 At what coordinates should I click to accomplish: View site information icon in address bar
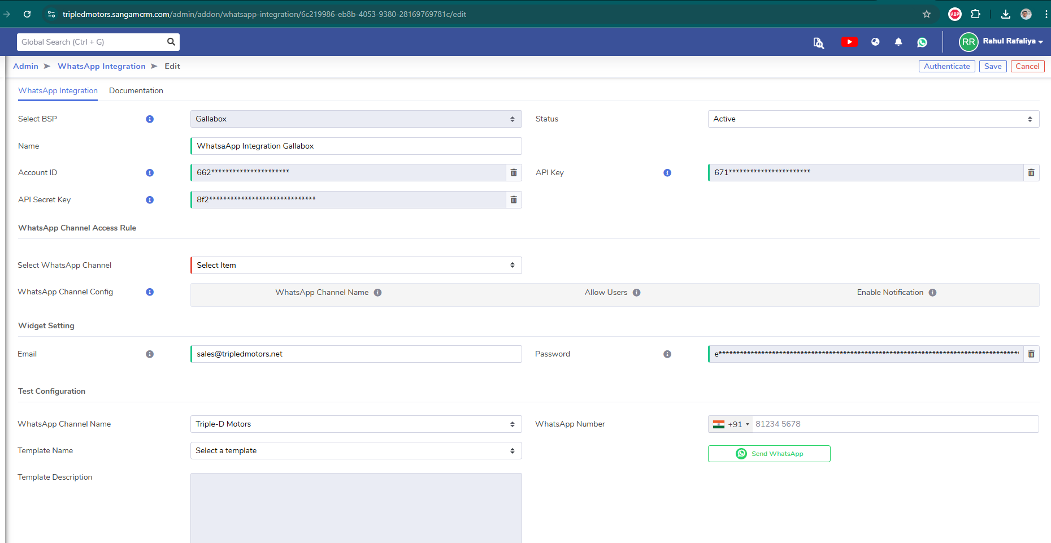click(x=51, y=14)
